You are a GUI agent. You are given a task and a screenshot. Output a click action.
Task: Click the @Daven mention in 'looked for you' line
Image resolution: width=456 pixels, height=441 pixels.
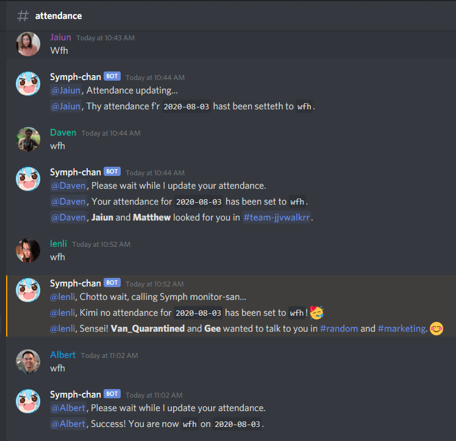(x=69, y=217)
